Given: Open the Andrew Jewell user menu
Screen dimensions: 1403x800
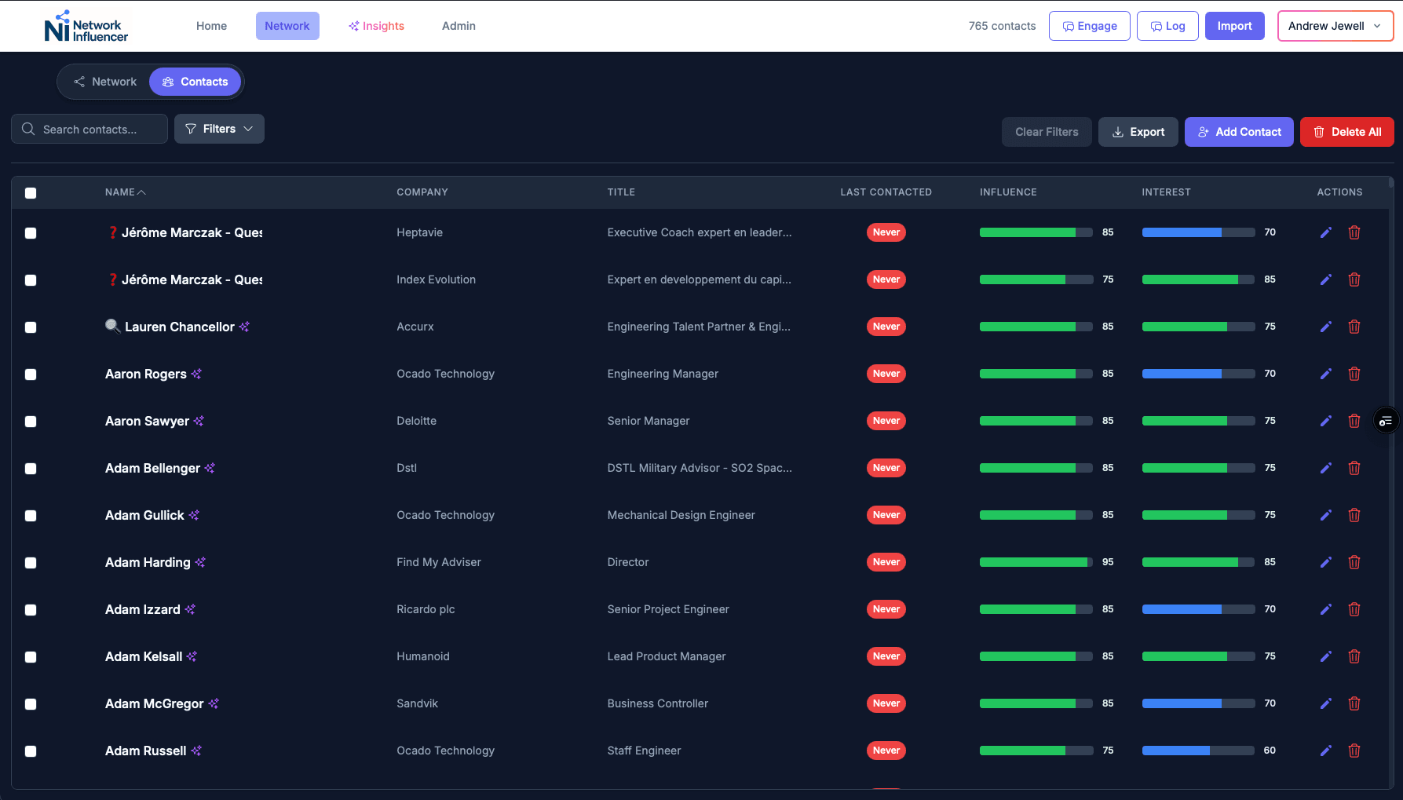Looking at the screenshot, I should (1335, 26).
